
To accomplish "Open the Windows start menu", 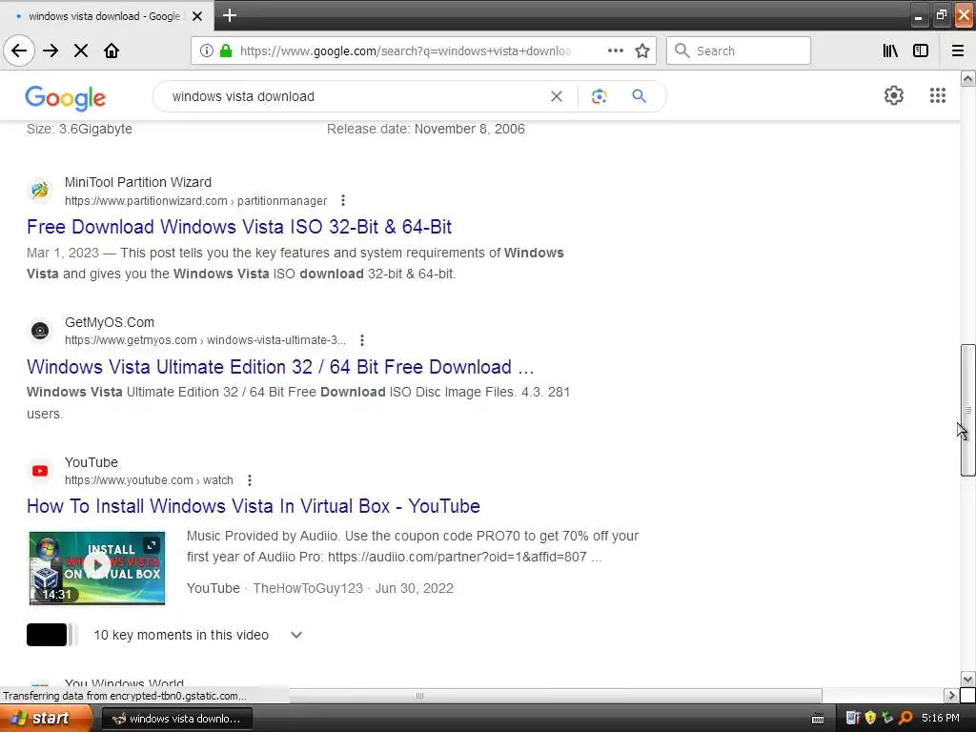I will coord(47,719).
